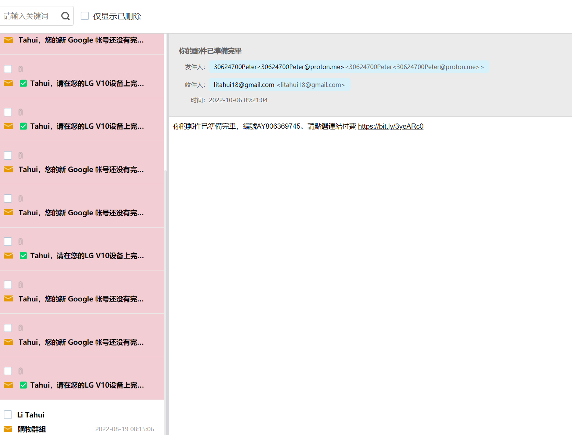Select the sender chip 30624700Peter@proton.me
Screen dimensions: 572x435
pos(349,67)
